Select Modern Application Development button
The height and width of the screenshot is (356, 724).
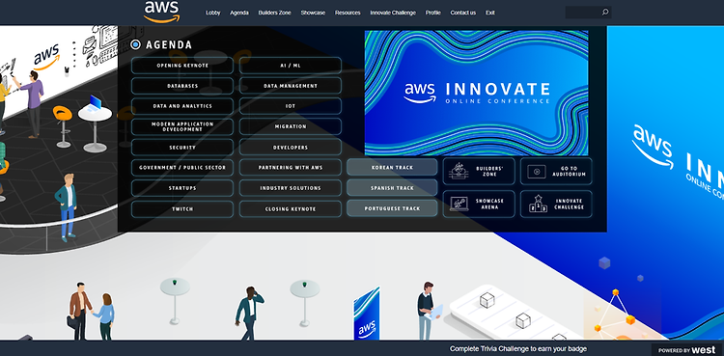point(182,127)
